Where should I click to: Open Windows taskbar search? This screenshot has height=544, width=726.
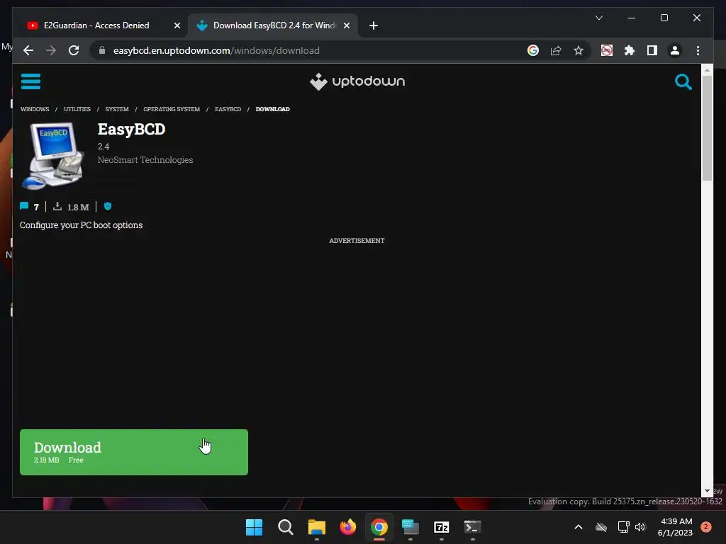(x=285, y=527)
